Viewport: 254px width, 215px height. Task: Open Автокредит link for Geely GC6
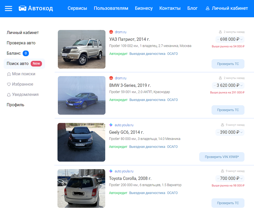[x=118, y=147]
